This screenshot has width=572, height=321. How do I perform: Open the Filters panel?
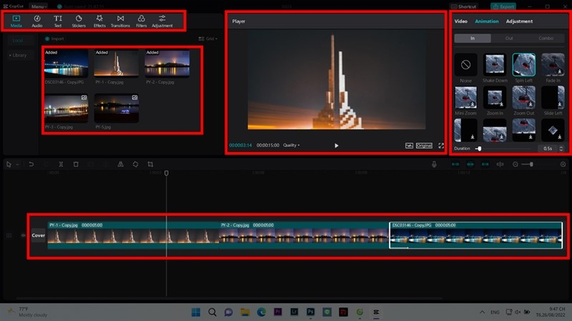(142, 20)
